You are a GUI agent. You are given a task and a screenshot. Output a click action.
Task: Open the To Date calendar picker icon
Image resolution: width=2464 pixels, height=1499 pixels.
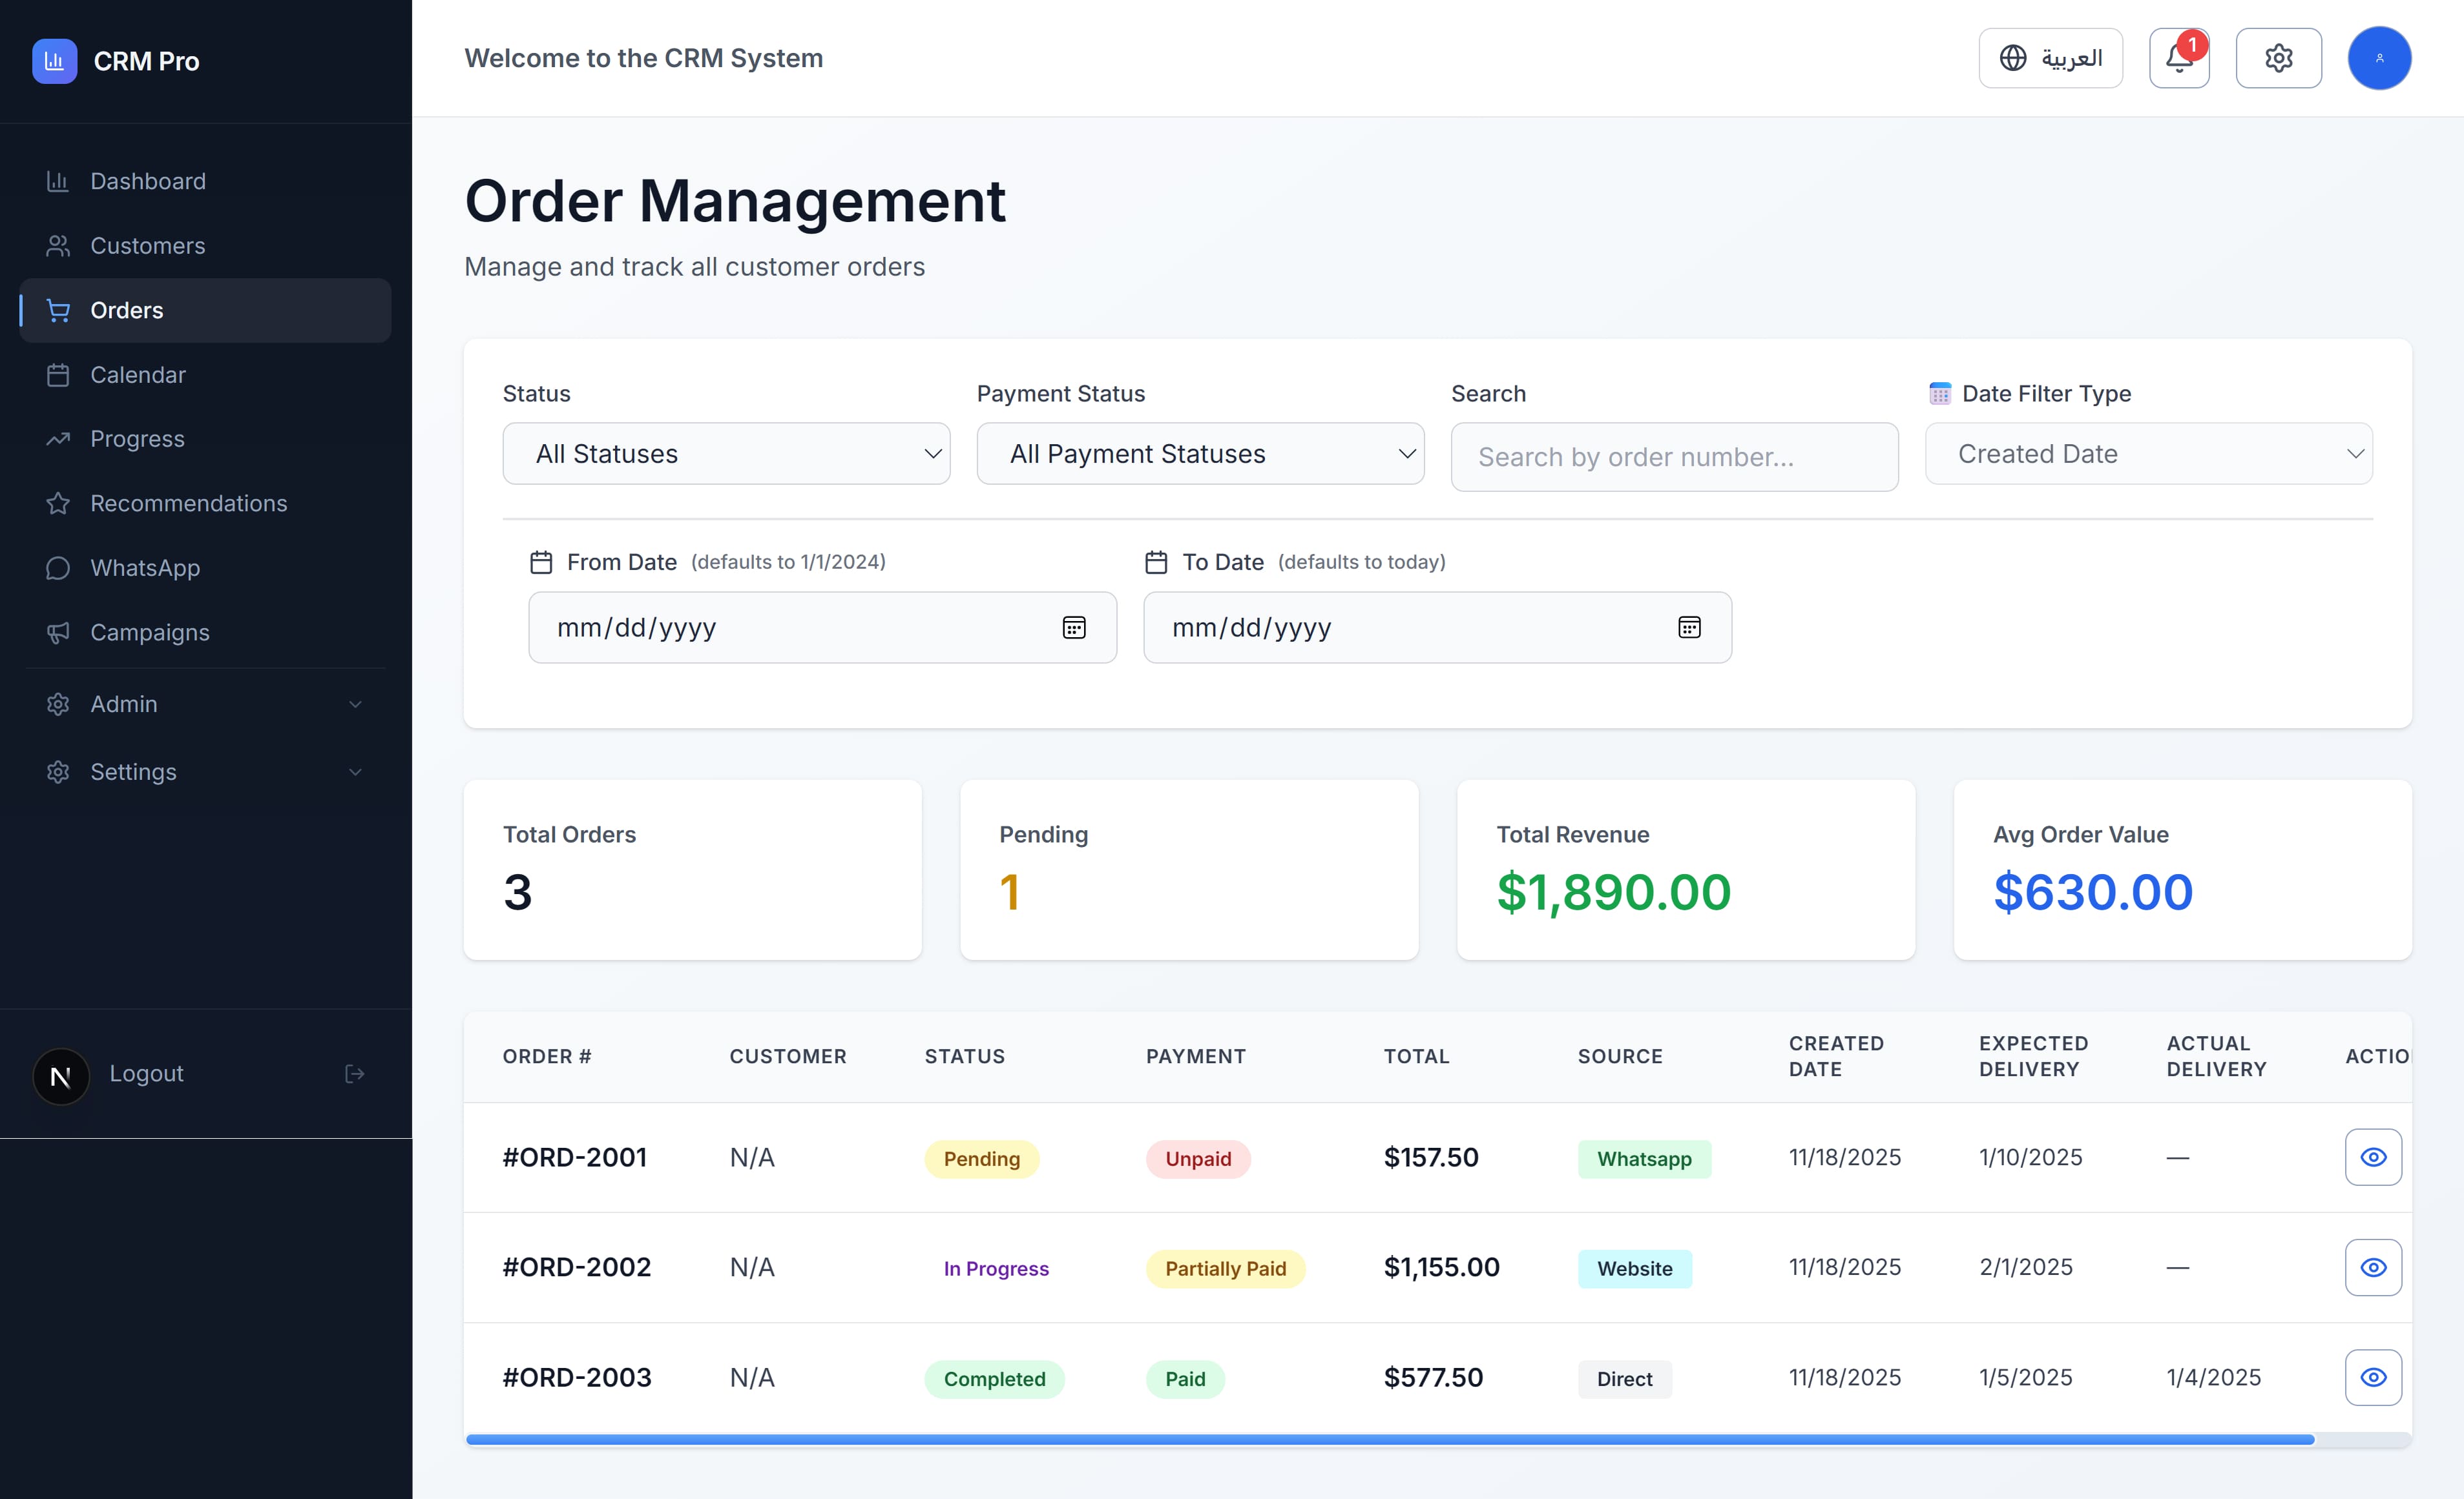1689,627
